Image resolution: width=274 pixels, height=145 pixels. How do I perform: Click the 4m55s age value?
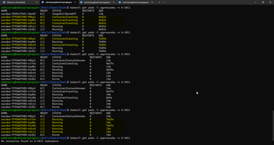coord(110,70)
